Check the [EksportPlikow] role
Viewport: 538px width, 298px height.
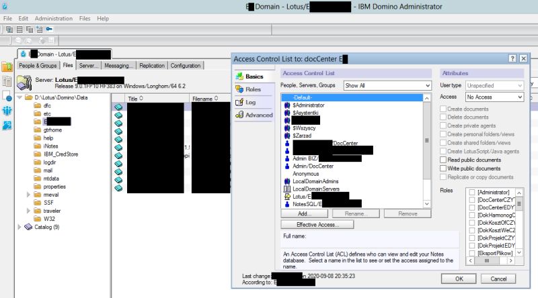pos(472,253)
